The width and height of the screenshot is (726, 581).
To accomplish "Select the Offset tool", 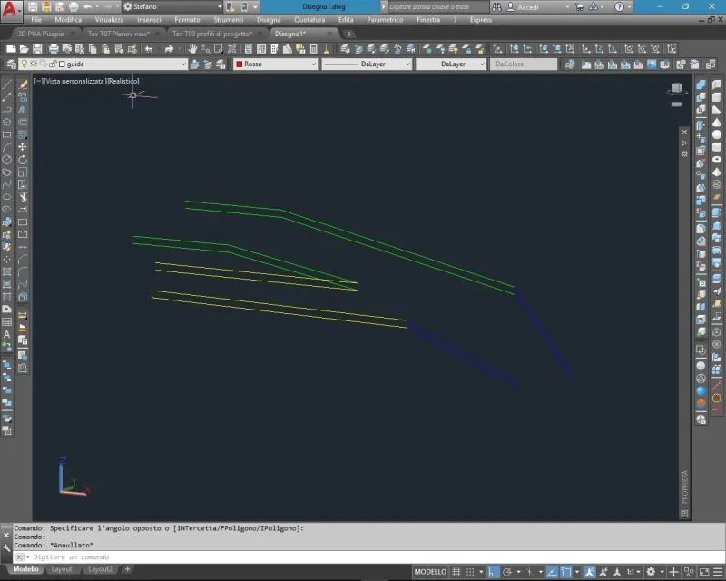I will [x=23, y=122].
